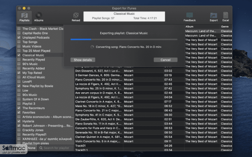Switch to the Albums view icon
The height and width of the screenshot is (157, 252).
(38, 17)
